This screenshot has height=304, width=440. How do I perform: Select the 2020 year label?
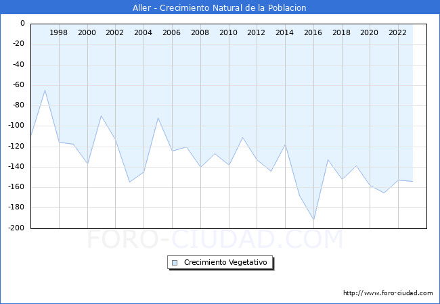[x=369, y=32]
